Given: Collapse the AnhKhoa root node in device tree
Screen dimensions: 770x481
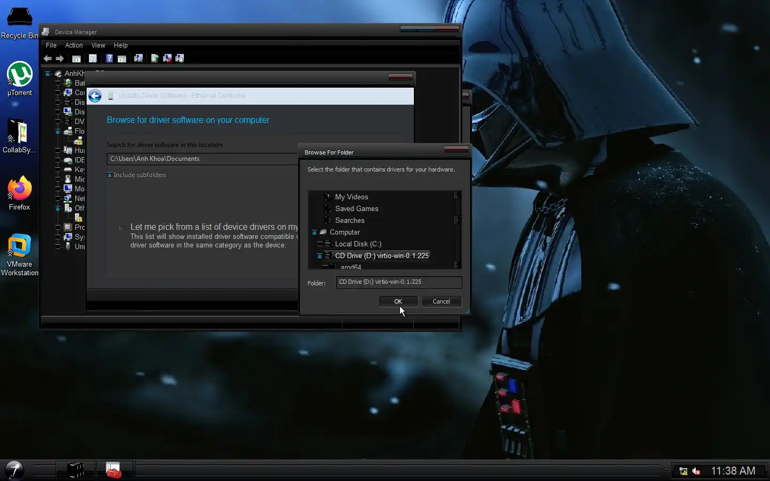Looking at the screenshot, I should pos(48,74).
